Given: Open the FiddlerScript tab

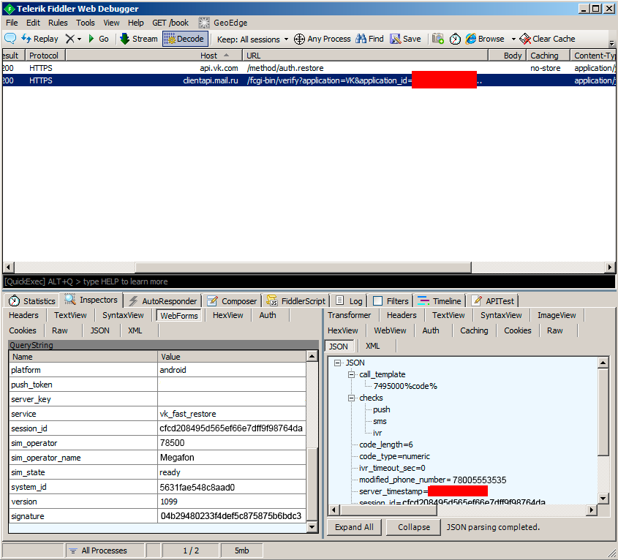Looking at the screenshot, I should click(296, 301).
